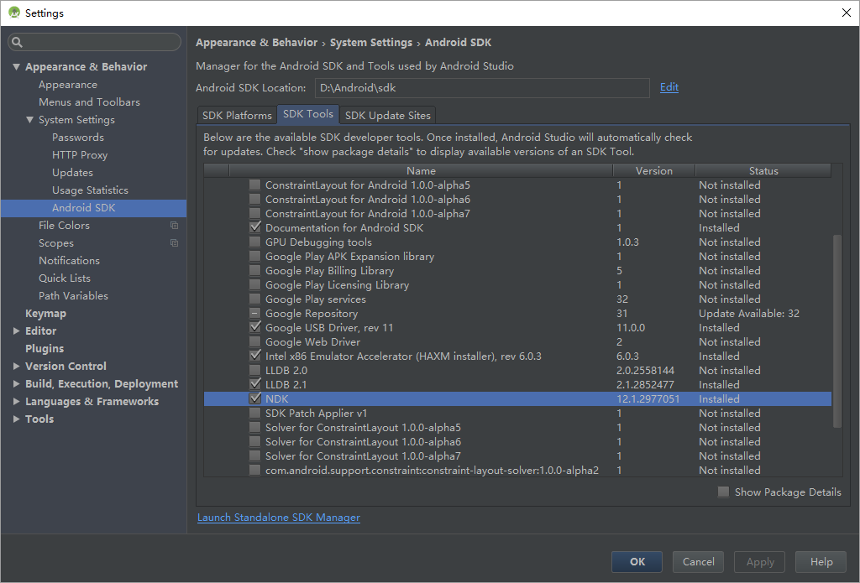Uncheck Documentation for Android SDK

point(254,228)
